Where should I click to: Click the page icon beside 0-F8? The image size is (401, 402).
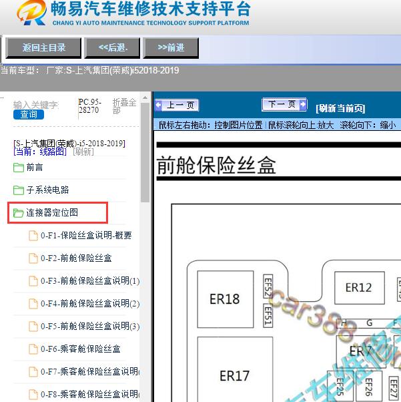33,394
